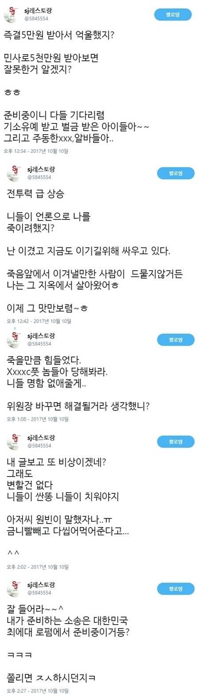Open avatar of the '죽을만큼 힘들었다' tweet
This screenshot has width=198, height=697.
(x=14, y=340)
